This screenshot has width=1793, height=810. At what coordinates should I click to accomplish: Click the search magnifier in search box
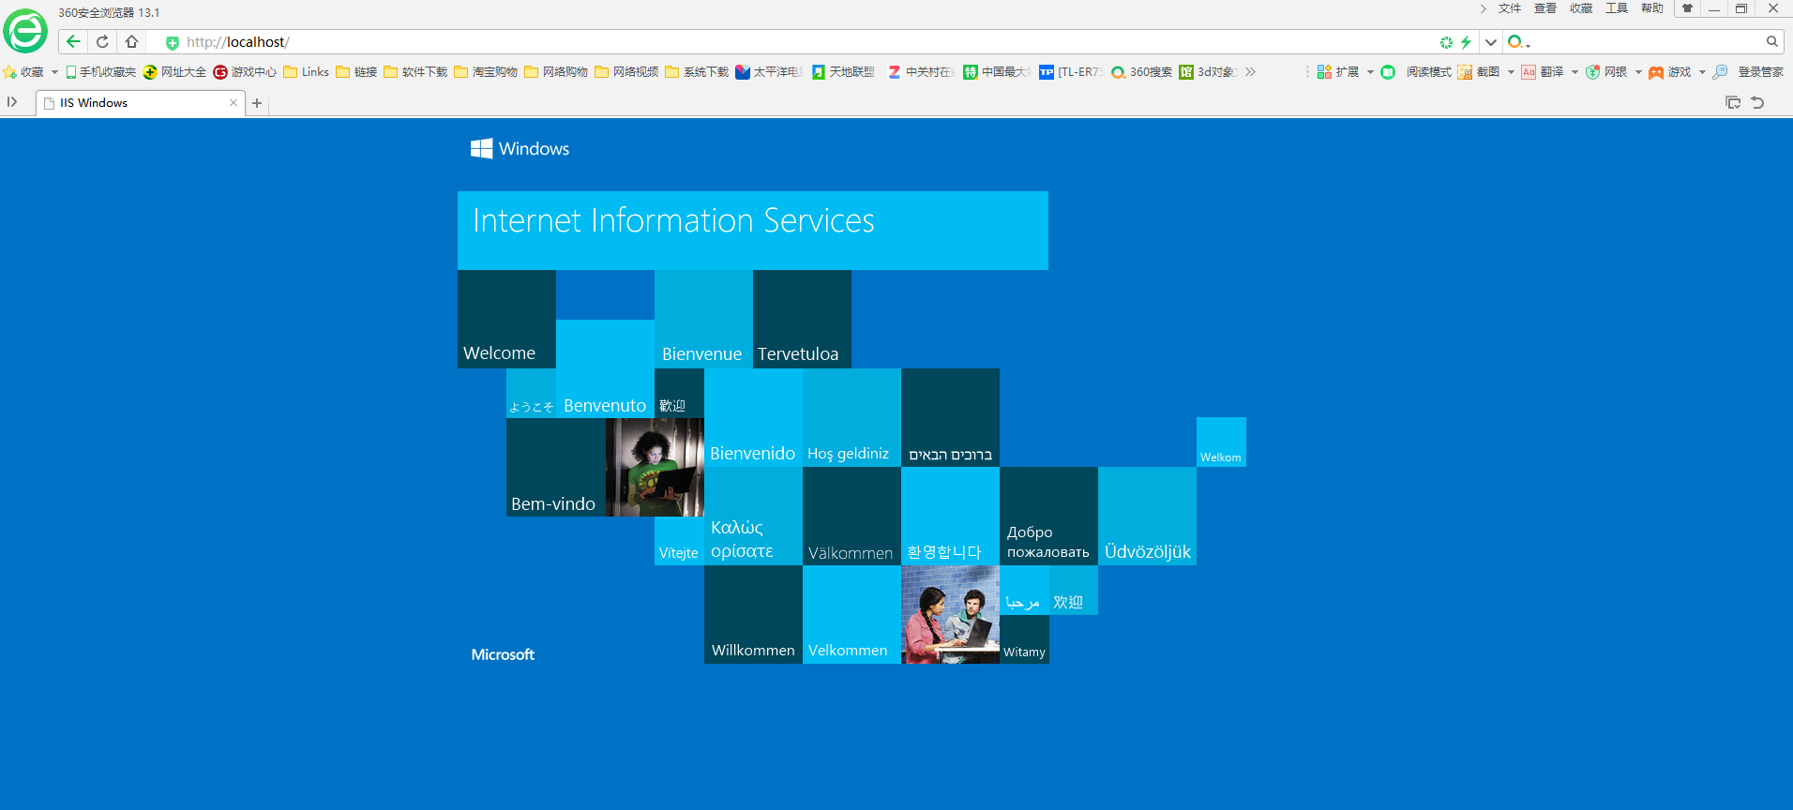click(x=1771, y=41)
